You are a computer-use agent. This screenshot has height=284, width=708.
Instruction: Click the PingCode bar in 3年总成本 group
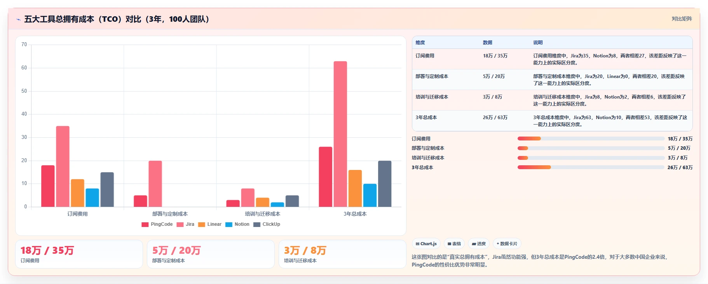click(326, 177)
